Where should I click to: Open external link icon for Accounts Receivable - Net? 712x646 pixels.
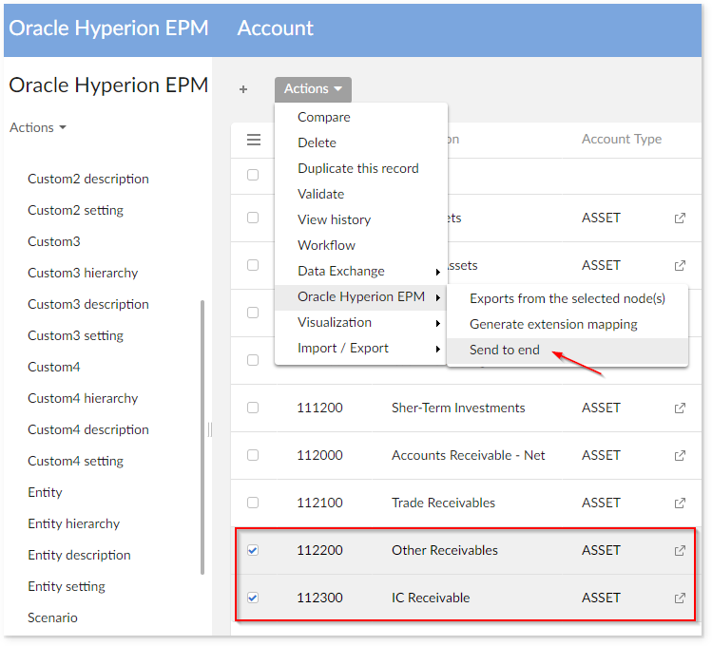click(680, 455)
